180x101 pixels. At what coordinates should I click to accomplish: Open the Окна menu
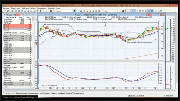coord(58,8)
